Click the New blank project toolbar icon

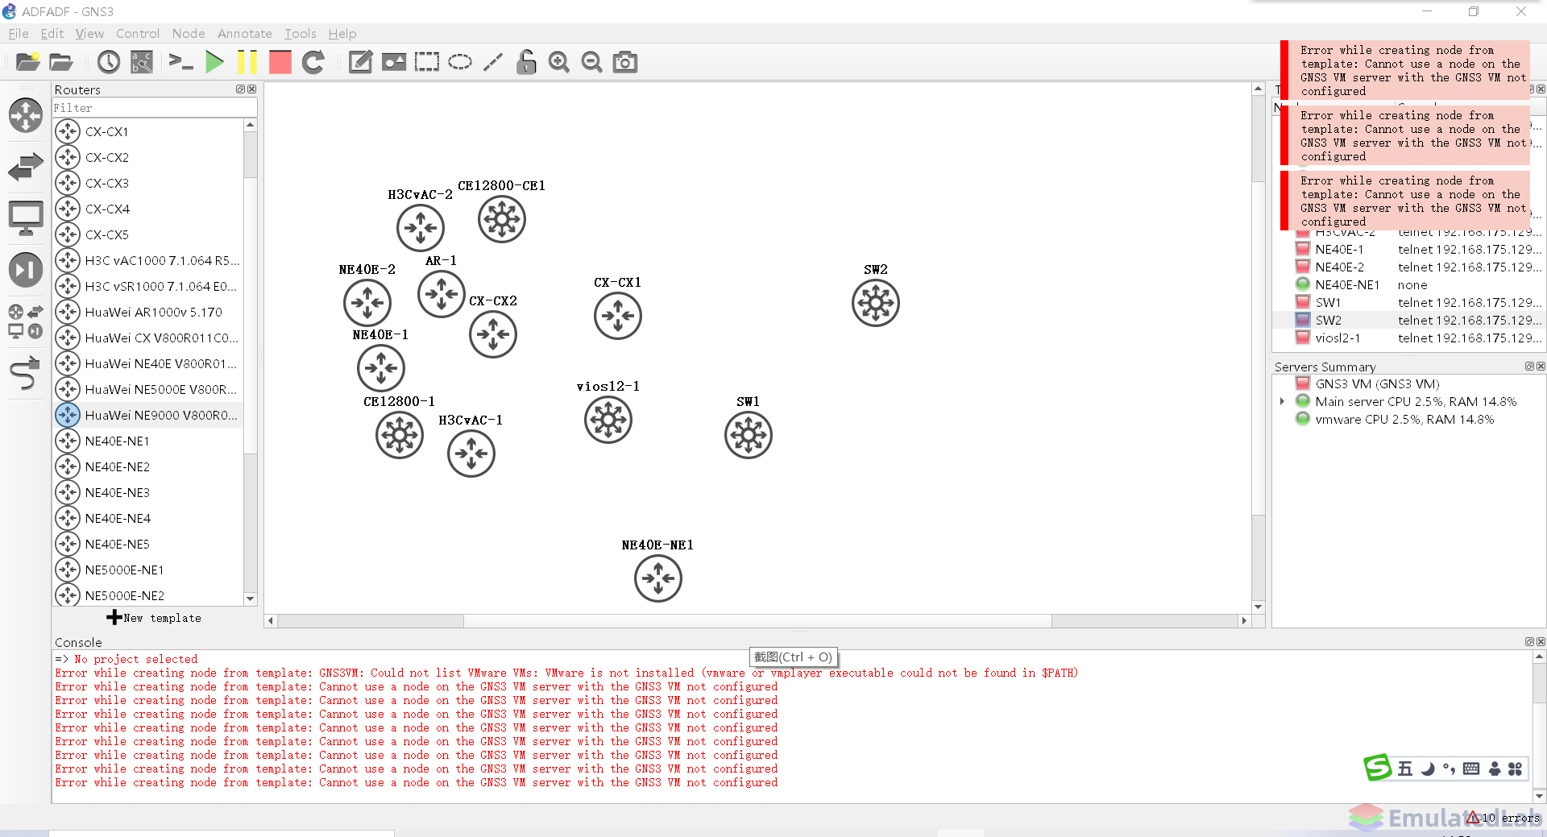pyautogui.click(x=27, y=62)
